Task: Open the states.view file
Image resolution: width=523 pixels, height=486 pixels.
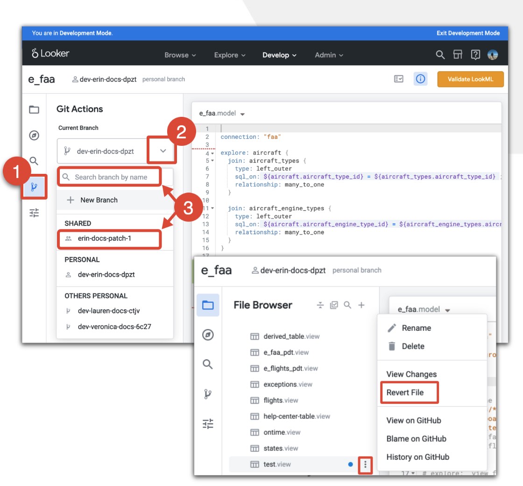Action: (x=281, y=448)
